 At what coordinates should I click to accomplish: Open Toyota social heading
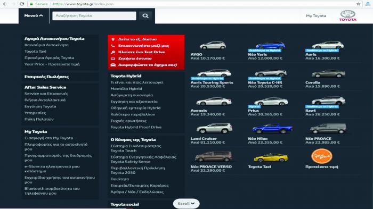(125, 204)
